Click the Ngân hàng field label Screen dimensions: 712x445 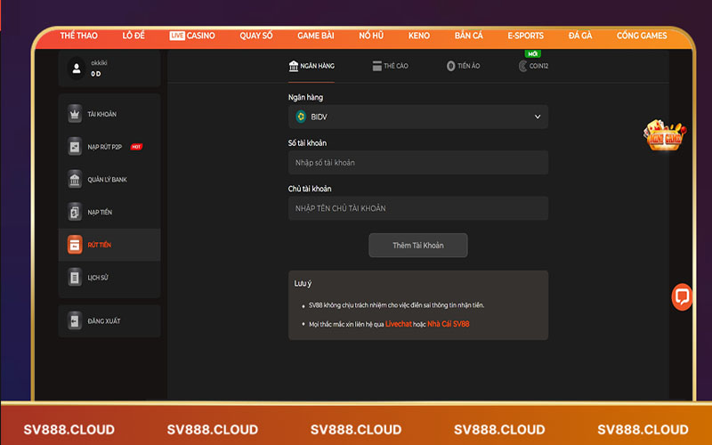click(305, 97)
